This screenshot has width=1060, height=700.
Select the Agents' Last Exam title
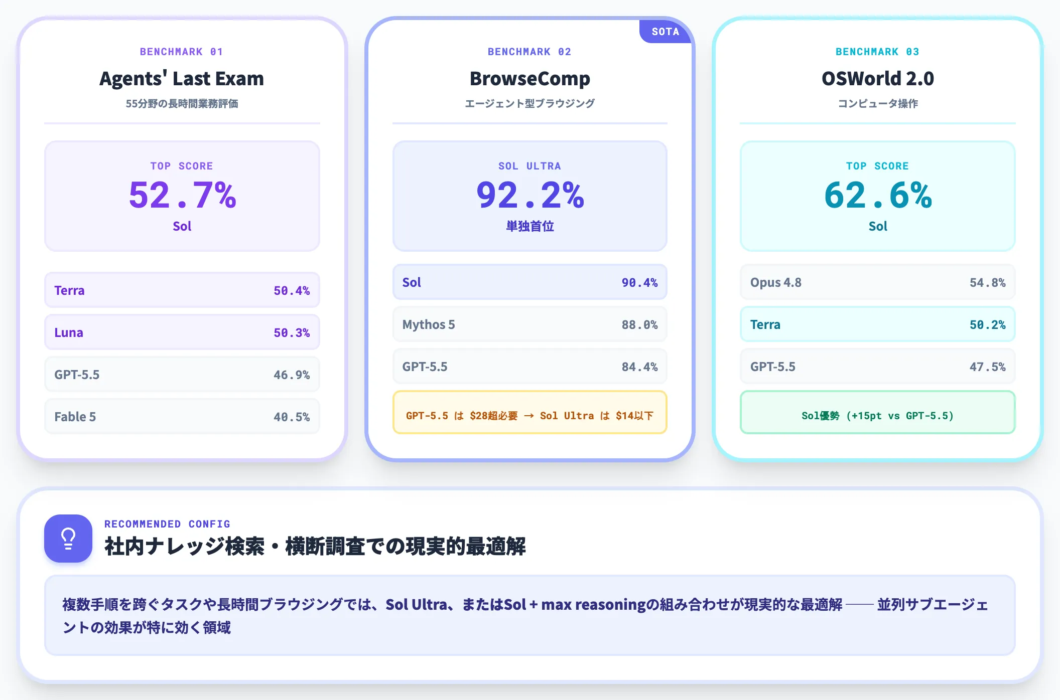(182, 79)
